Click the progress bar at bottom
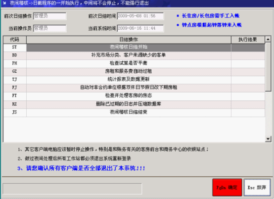The width and height of the screenshot is (274, 199). pos(72,189)
